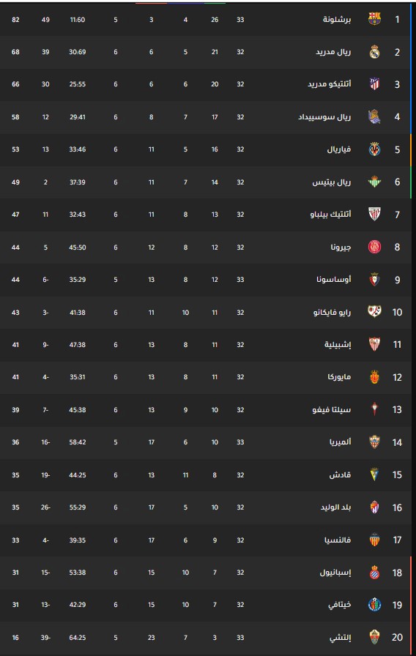Click the Real Madrid club crest
The width and height of the screenshot is (416, 656).
[x=374, y=52]
